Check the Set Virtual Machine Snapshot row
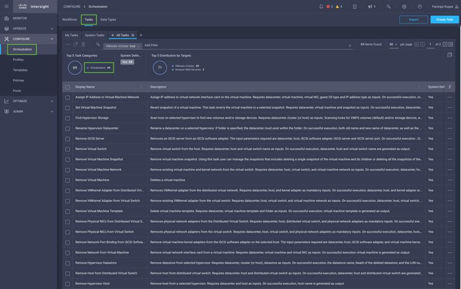The height and width of the screenshot is (289, 461). tap(67, 108)
